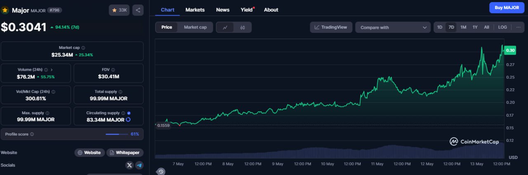Open the Whitepaper link button
Viewport: 528px width, 175px height.
click(x=125, y=152)
